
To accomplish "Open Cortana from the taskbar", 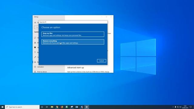I will point(42,107).
